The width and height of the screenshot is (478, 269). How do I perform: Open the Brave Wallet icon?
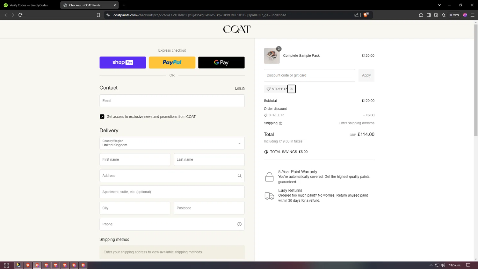[x=436, y=15]
